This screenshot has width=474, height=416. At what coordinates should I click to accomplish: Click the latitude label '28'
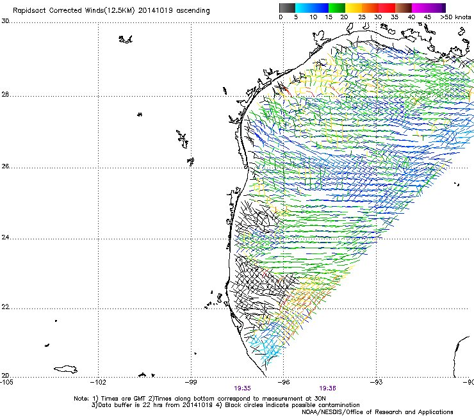click(x=5, y=94)
